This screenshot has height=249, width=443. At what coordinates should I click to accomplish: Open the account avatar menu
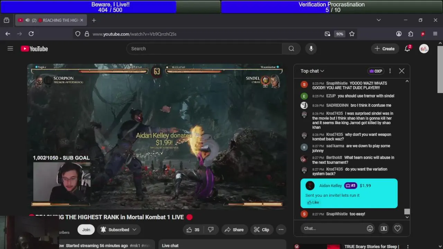pyautogui.click(x=424, y=49)
